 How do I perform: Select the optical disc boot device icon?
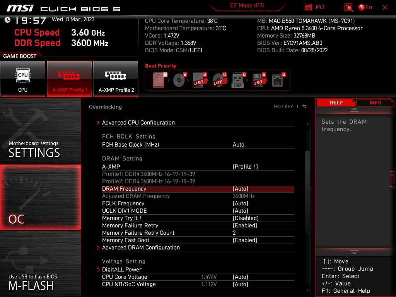click(x=179, y=80)
